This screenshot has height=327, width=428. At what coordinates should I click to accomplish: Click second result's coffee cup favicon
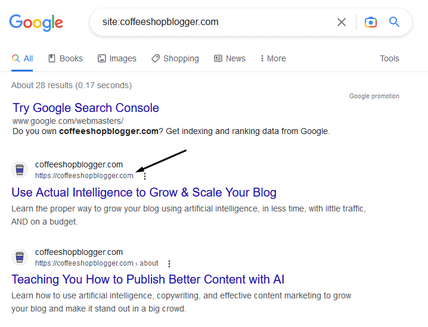tap(20, 257)
